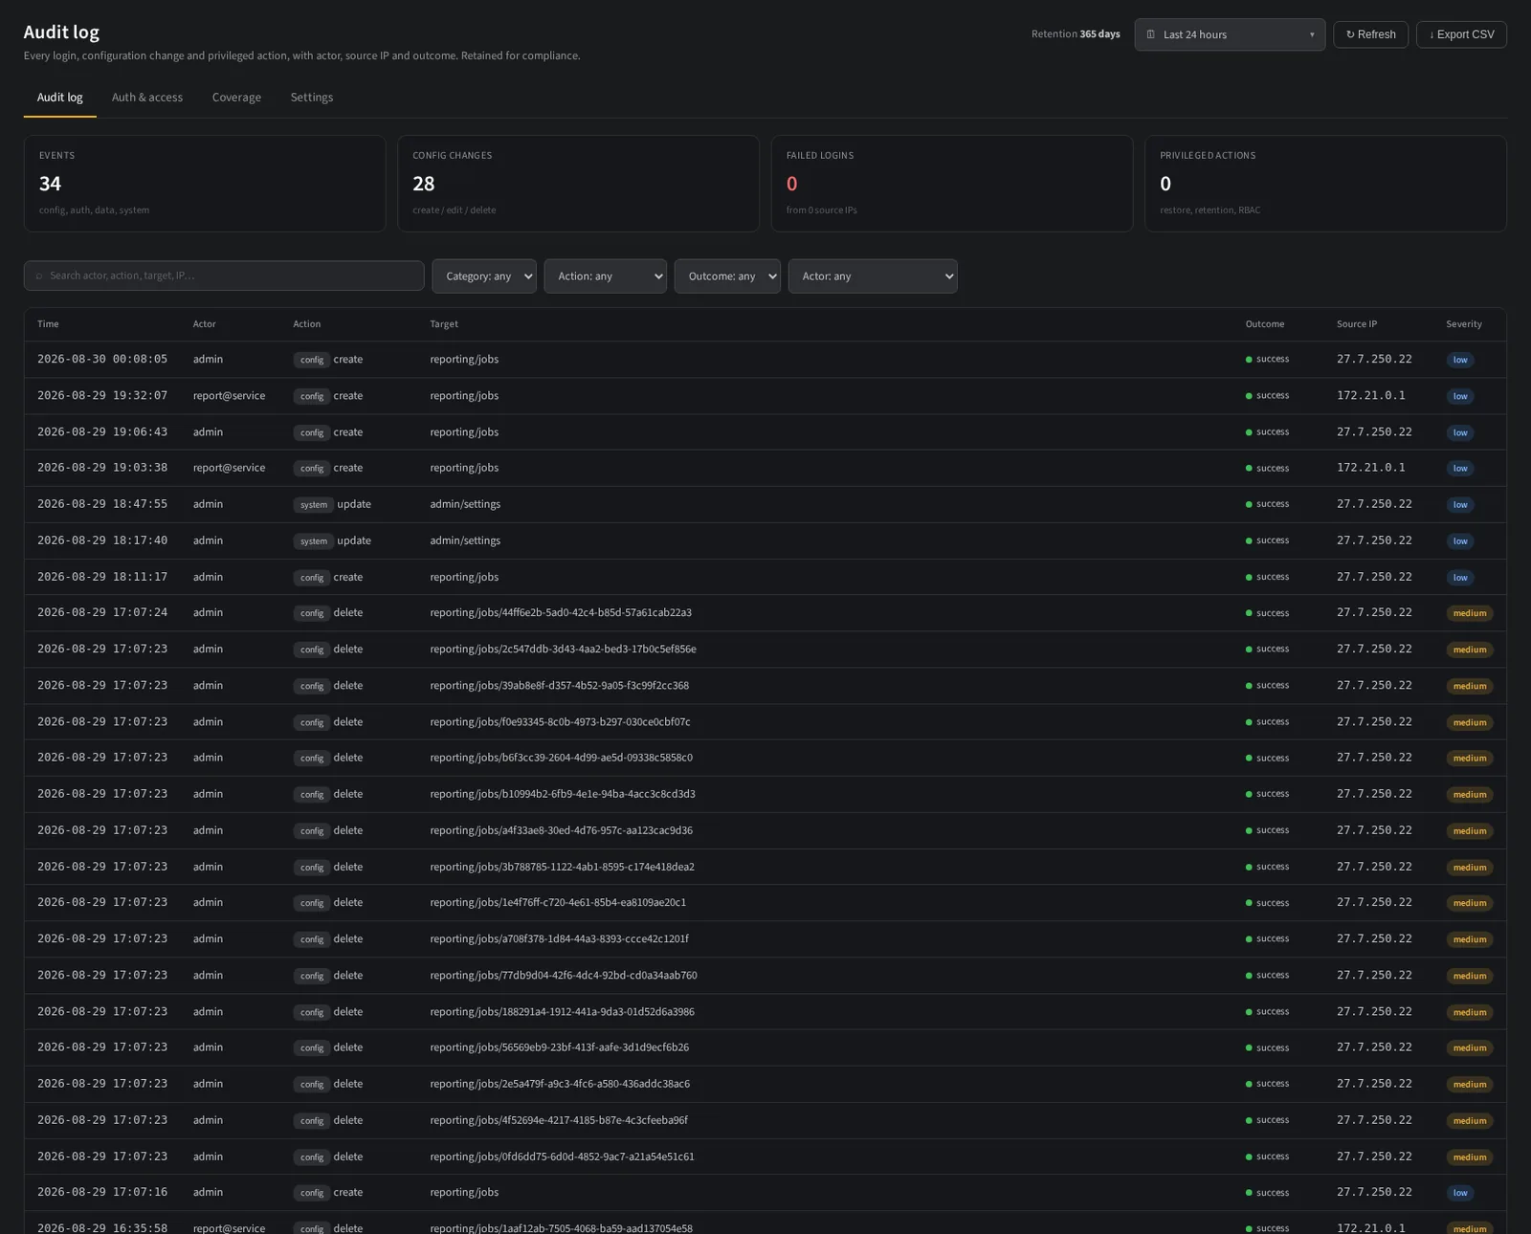The image size is (1531, 1234).
Task: Click target reporting/jobs/2e5a479f-a9c3-4fc6-a580-436addc38ac6
Action: pyautogui.click(x=560, y=1084)
